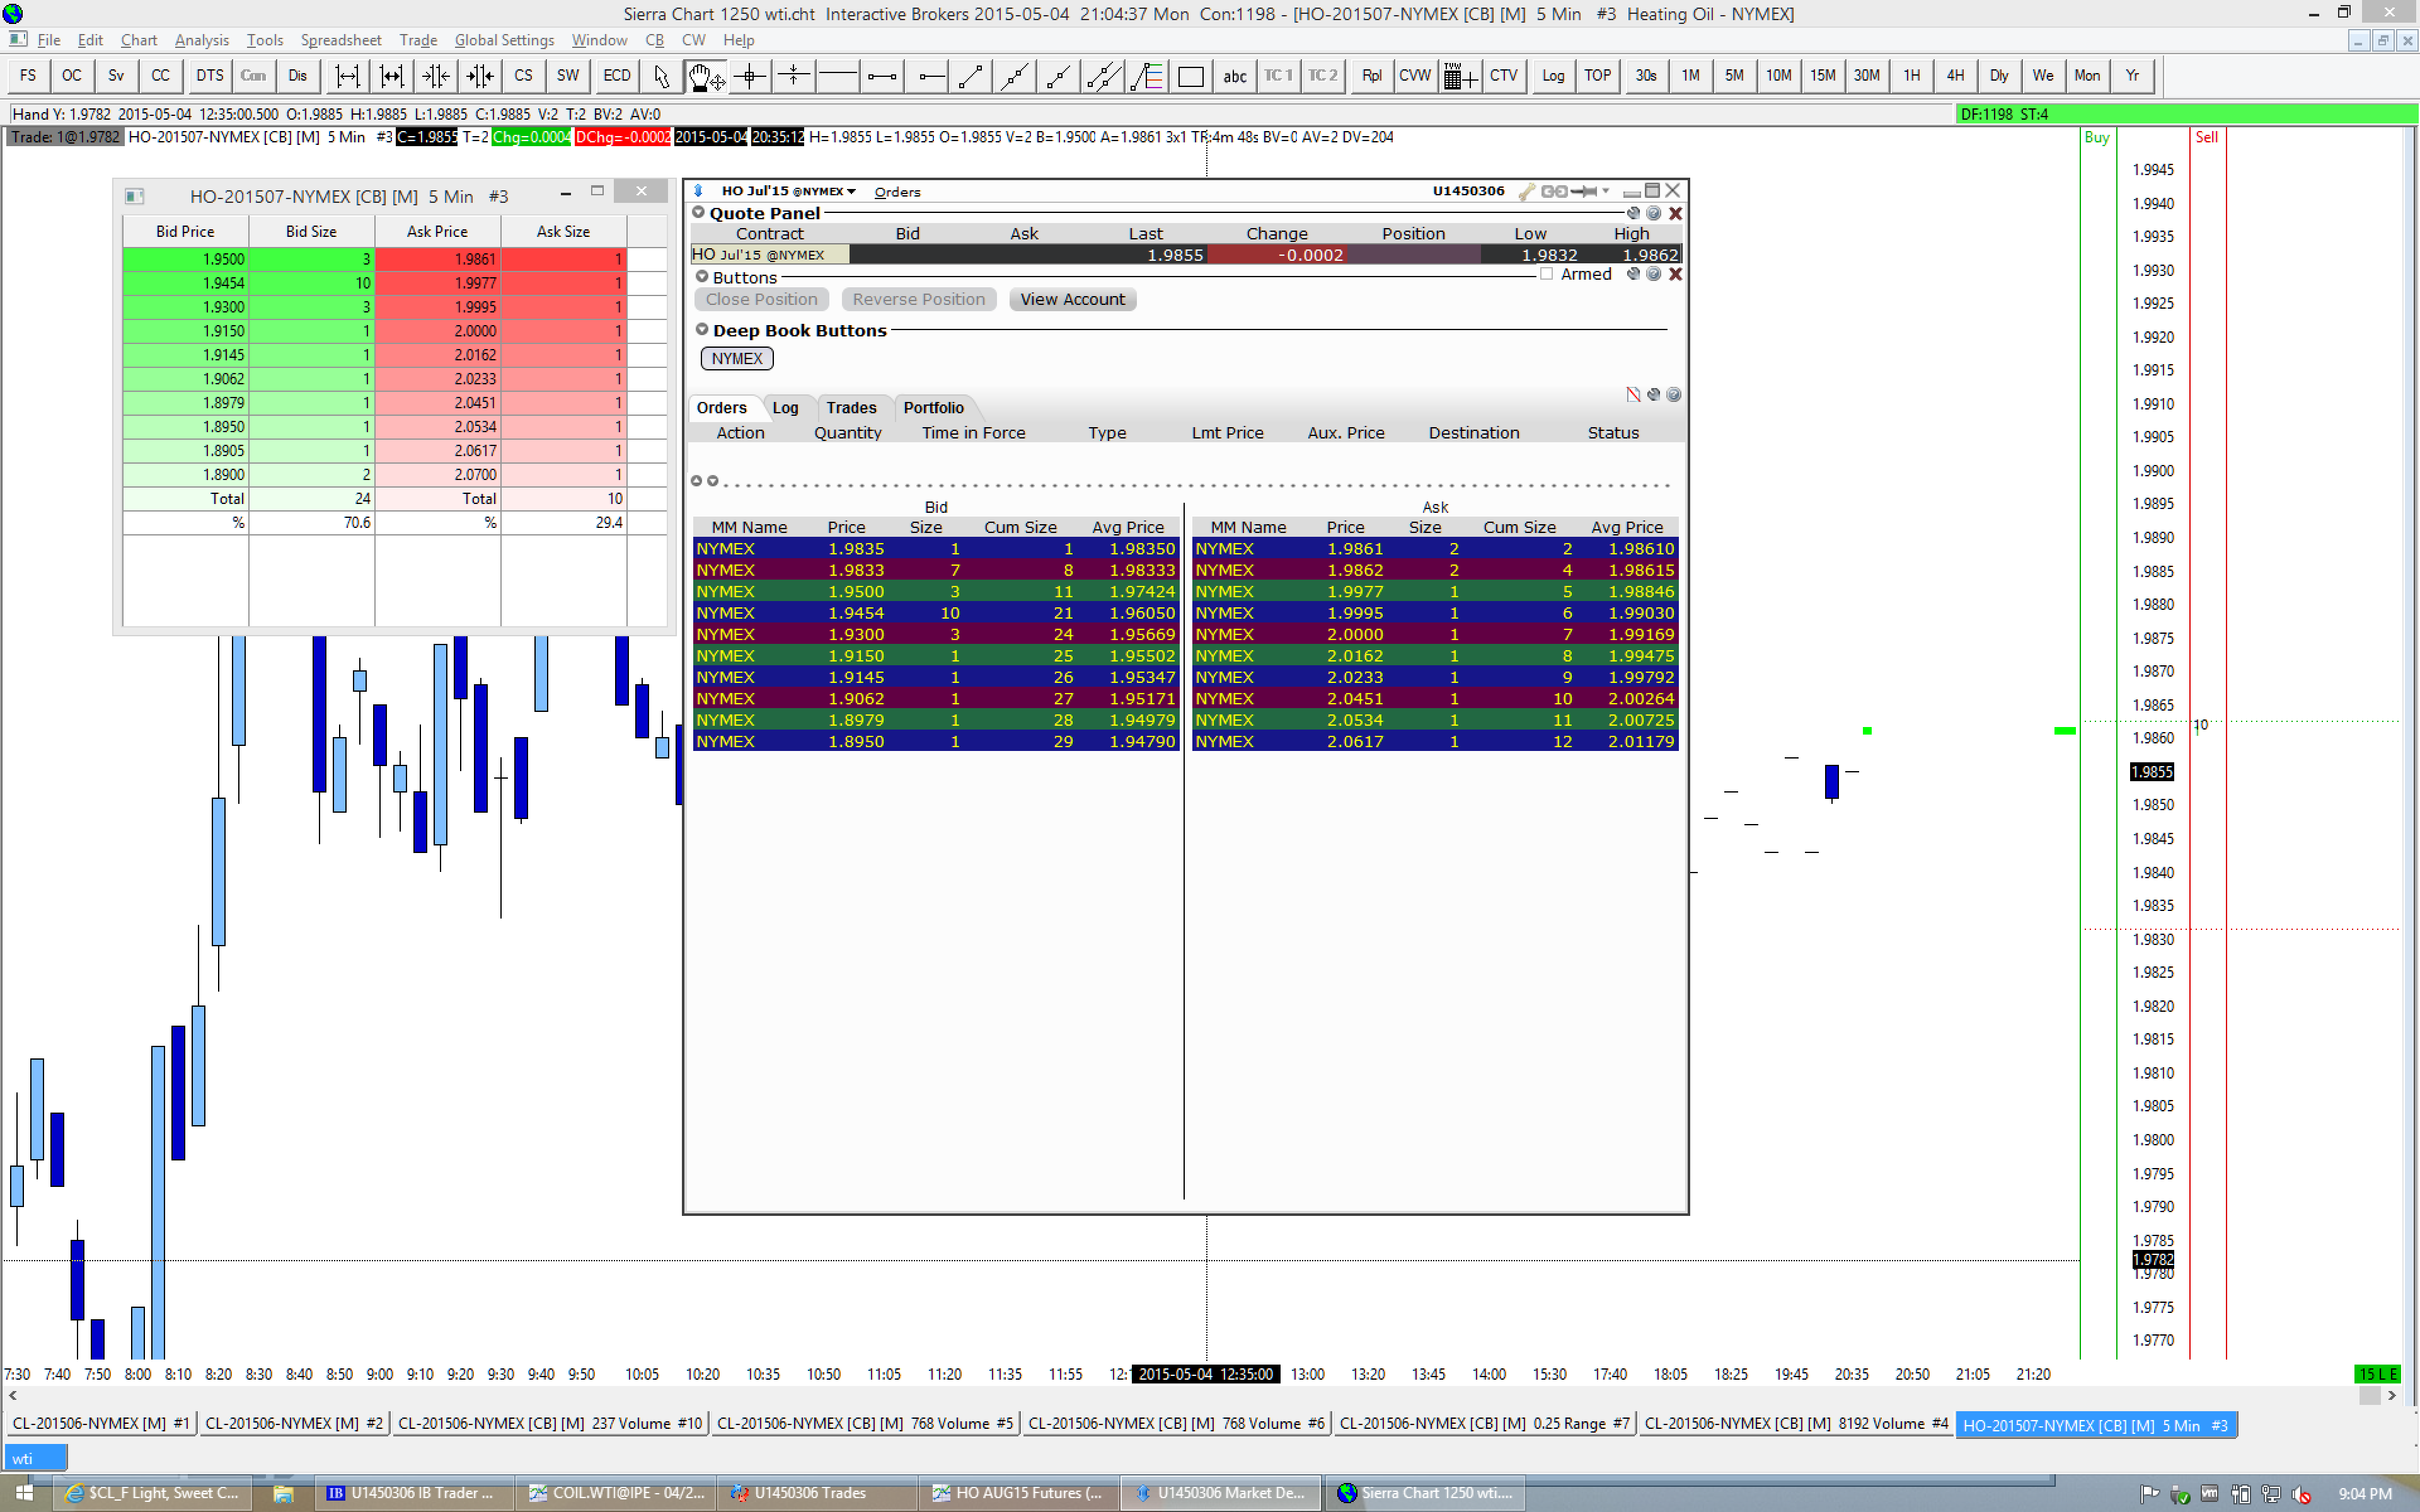Collapse the Deep Book Buttons section
This screenshot has width=2420, height=1512.
pyautogui.click(x=702, y=329)
